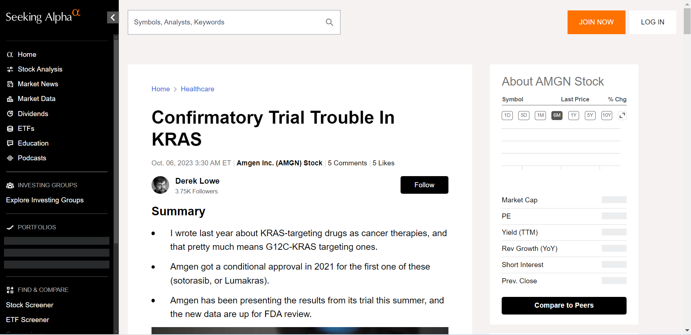Screen dimensions: 691x335
Task: Click the Stock Analysis icon
Action: click(10, 69)
